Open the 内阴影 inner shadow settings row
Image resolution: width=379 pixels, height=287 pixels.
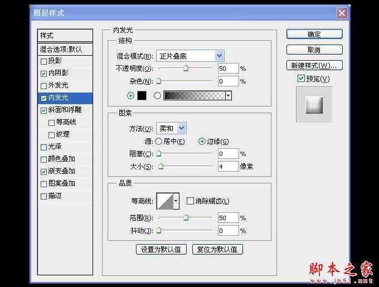tap(65, 74)
